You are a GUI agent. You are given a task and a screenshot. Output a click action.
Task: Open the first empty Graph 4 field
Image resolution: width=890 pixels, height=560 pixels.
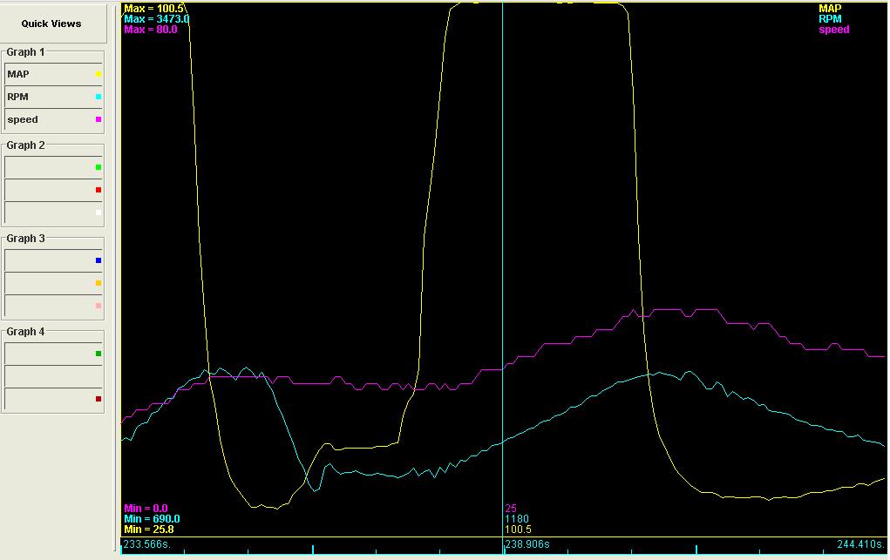pyautogui.click(x=53, y=354)
